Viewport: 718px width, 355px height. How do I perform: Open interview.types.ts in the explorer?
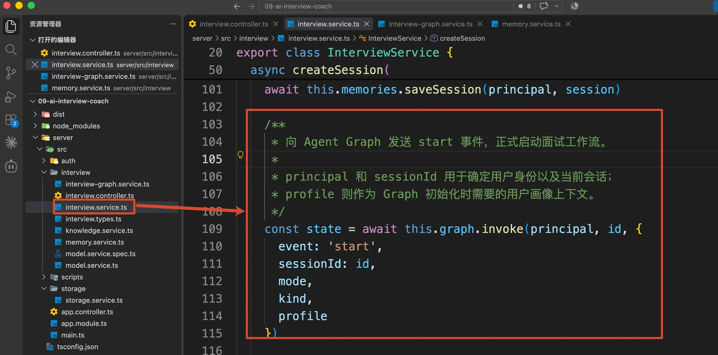[x=93, y=219]
